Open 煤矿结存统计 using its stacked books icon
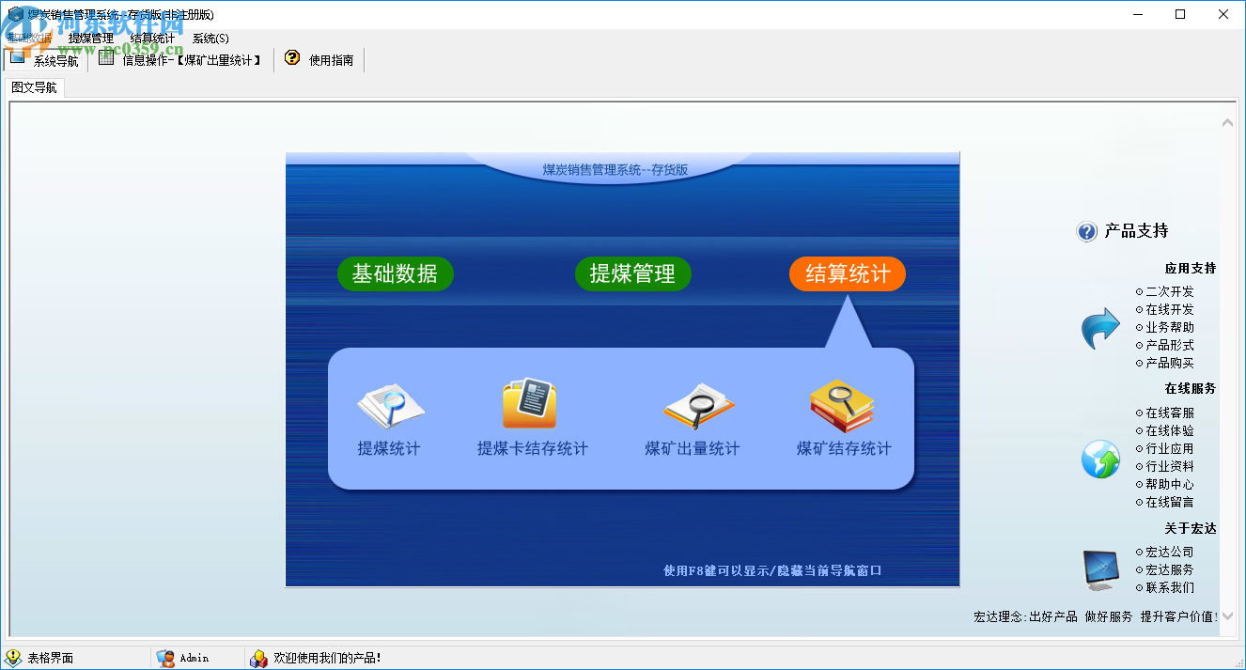Viewport: 1246px width, 670px height. [843, 406]
